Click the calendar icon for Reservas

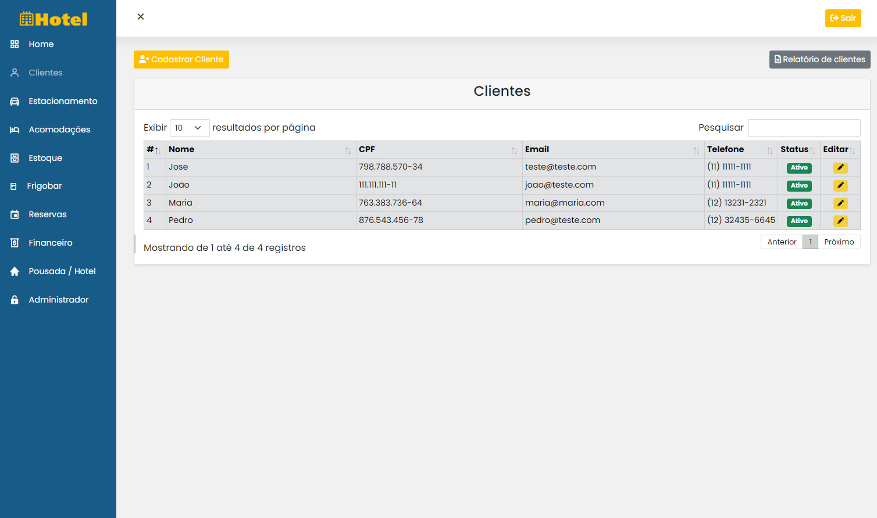pyautogui.click(x=15, y=215)
